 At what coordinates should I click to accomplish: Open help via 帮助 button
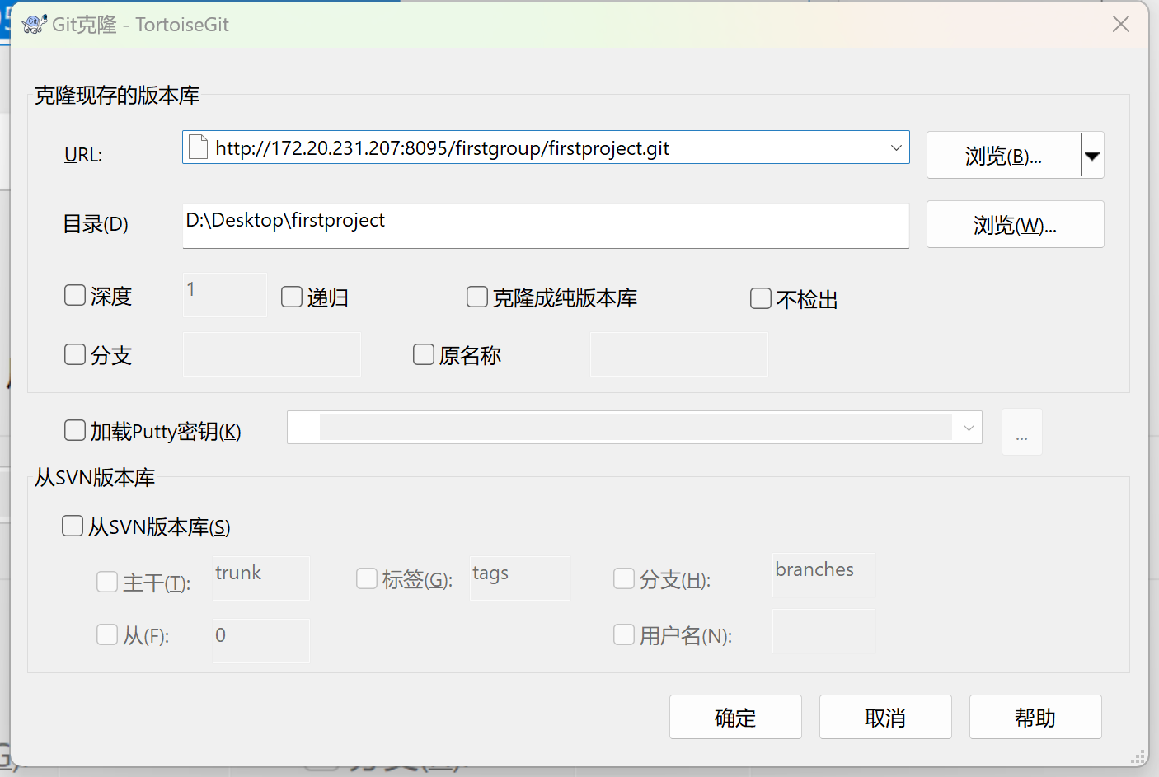(1035, 717)
